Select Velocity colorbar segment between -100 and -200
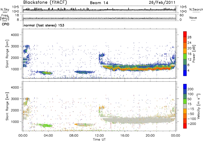This screenshot has height=141, width=203. [x=185, y=121]
